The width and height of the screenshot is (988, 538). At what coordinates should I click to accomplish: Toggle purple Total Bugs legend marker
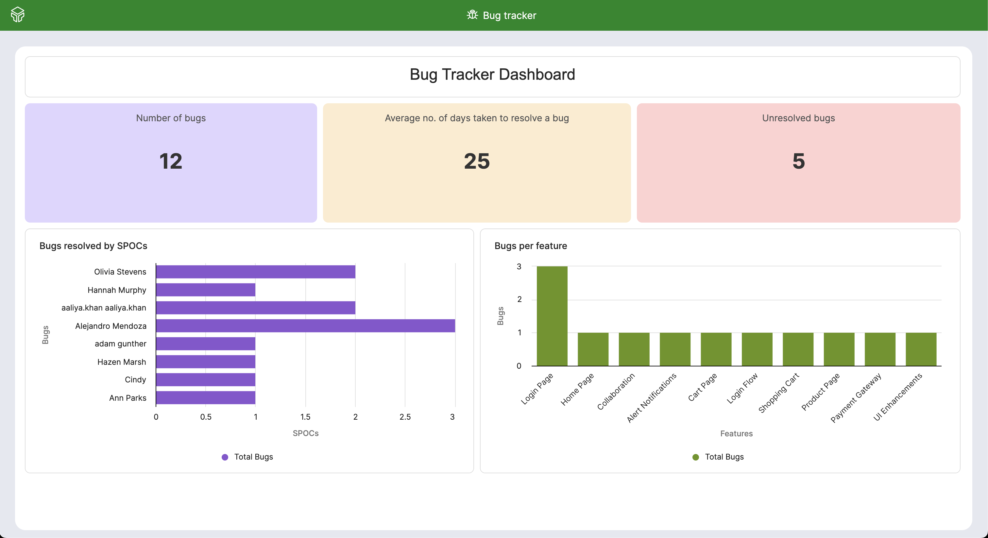point(225,457)
